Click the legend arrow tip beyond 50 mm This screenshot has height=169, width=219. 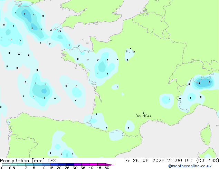tap(109, 165)
